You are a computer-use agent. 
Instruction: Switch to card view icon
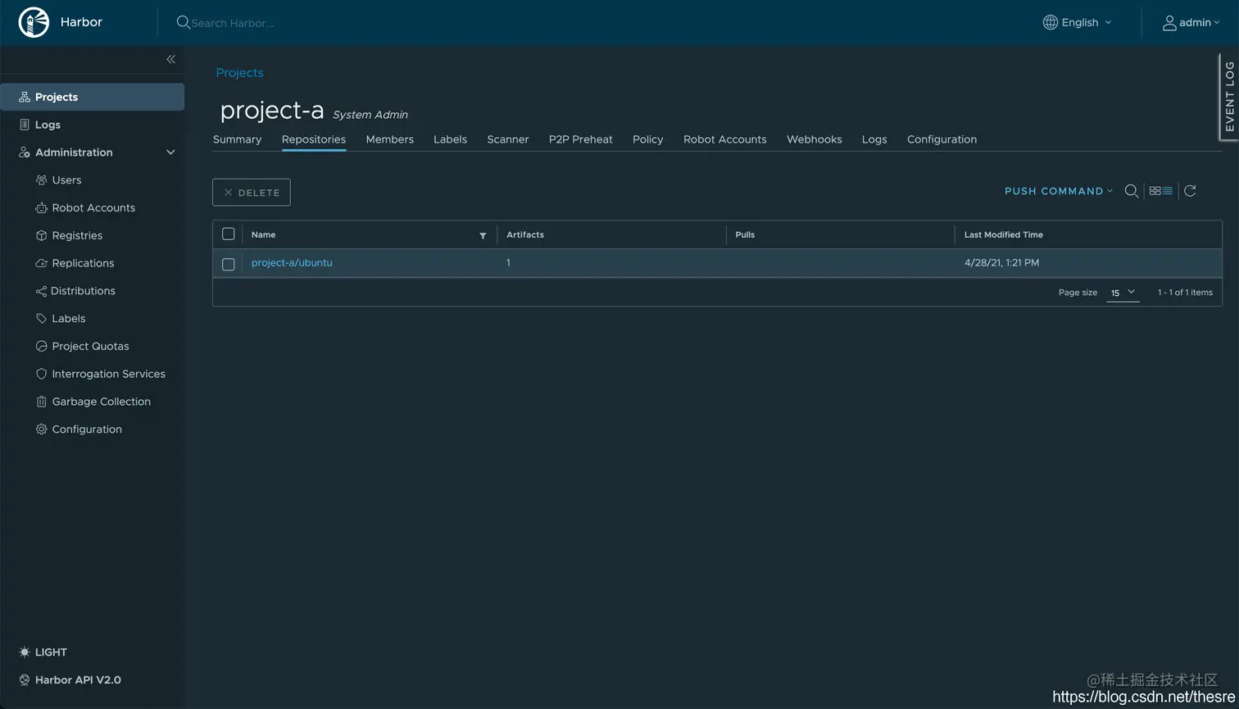1155,191
